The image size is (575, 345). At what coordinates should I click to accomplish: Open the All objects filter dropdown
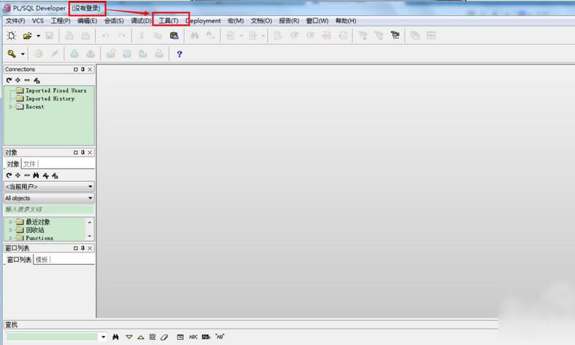tap(49, 198)
